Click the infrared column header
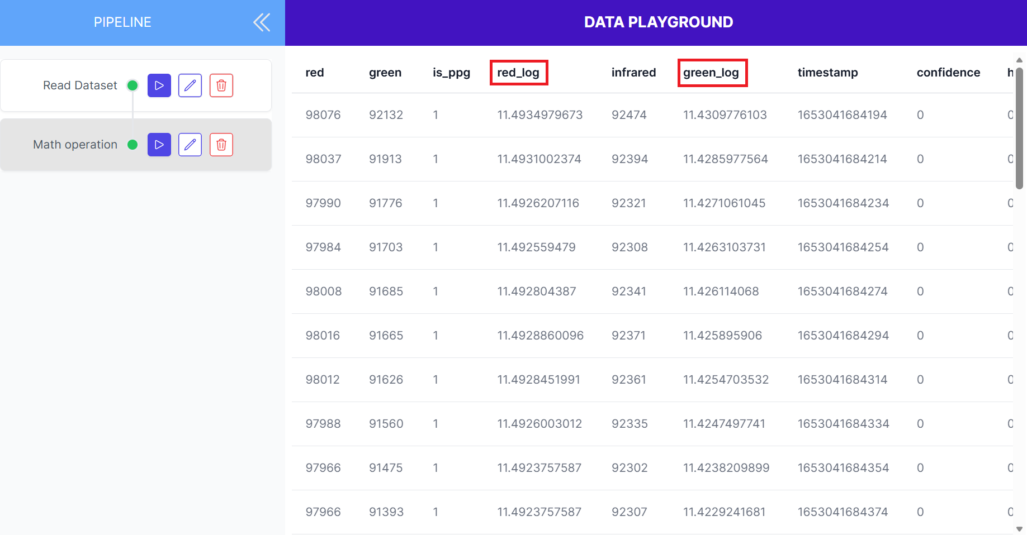Viewport: 1027px width, 535px height. tap(633, 73)
